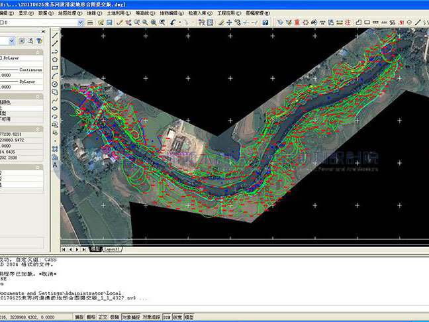Open the 地物编辑(A) menu
The image size is (429, 322).
[x=172, y=13]
